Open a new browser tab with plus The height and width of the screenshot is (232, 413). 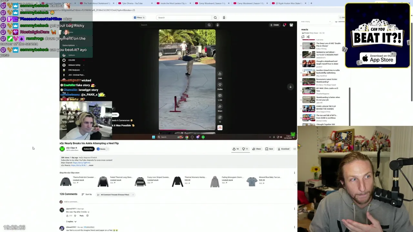[x=311, y=3]
